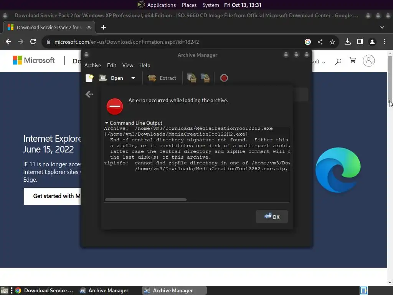Click the share page icon in Chrome
The height and width of the screenshot is (295, 393).
tap(320, 42)
